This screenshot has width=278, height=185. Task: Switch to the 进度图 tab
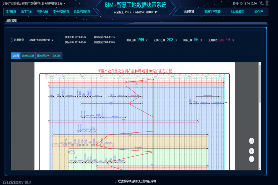pos(16,56)
